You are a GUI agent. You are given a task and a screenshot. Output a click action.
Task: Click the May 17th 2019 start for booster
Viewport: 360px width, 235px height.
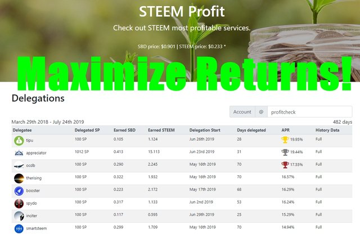(x=202, y=189)
